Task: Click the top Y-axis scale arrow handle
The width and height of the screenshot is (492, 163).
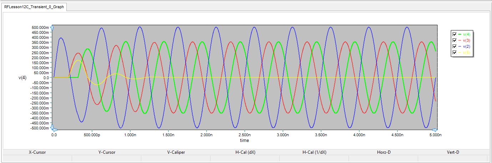Action: tap(52, 27)
